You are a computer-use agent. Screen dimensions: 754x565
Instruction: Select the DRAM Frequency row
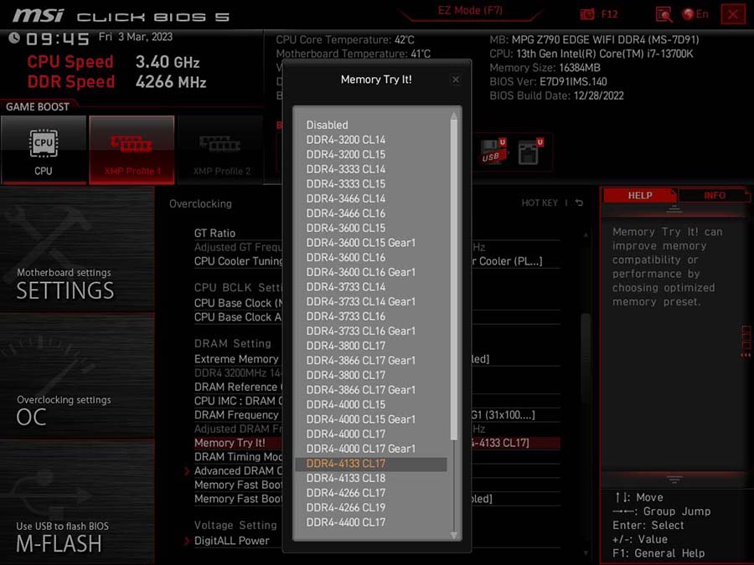pos(377,415)
